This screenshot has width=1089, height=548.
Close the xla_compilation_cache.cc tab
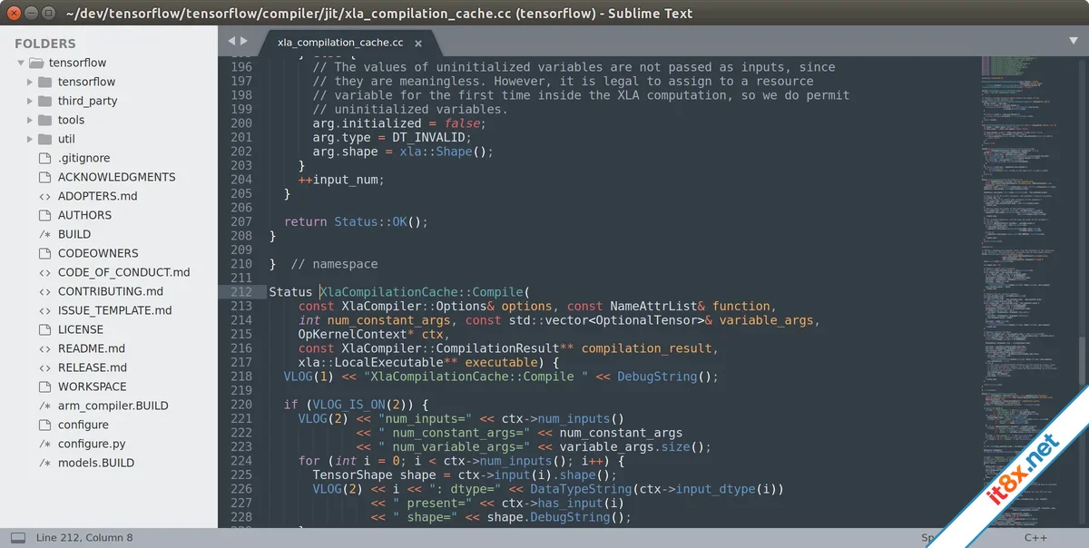(x=418, y=43)
